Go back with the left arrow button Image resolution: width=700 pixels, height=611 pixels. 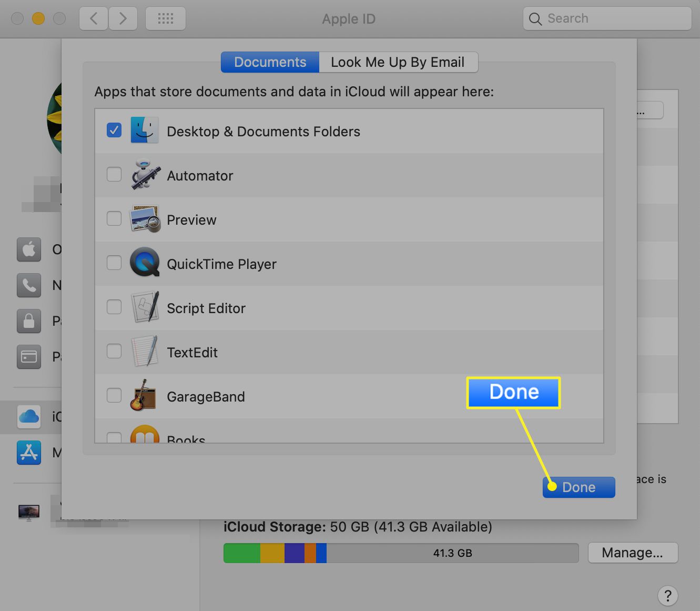[x=94, y=19]
